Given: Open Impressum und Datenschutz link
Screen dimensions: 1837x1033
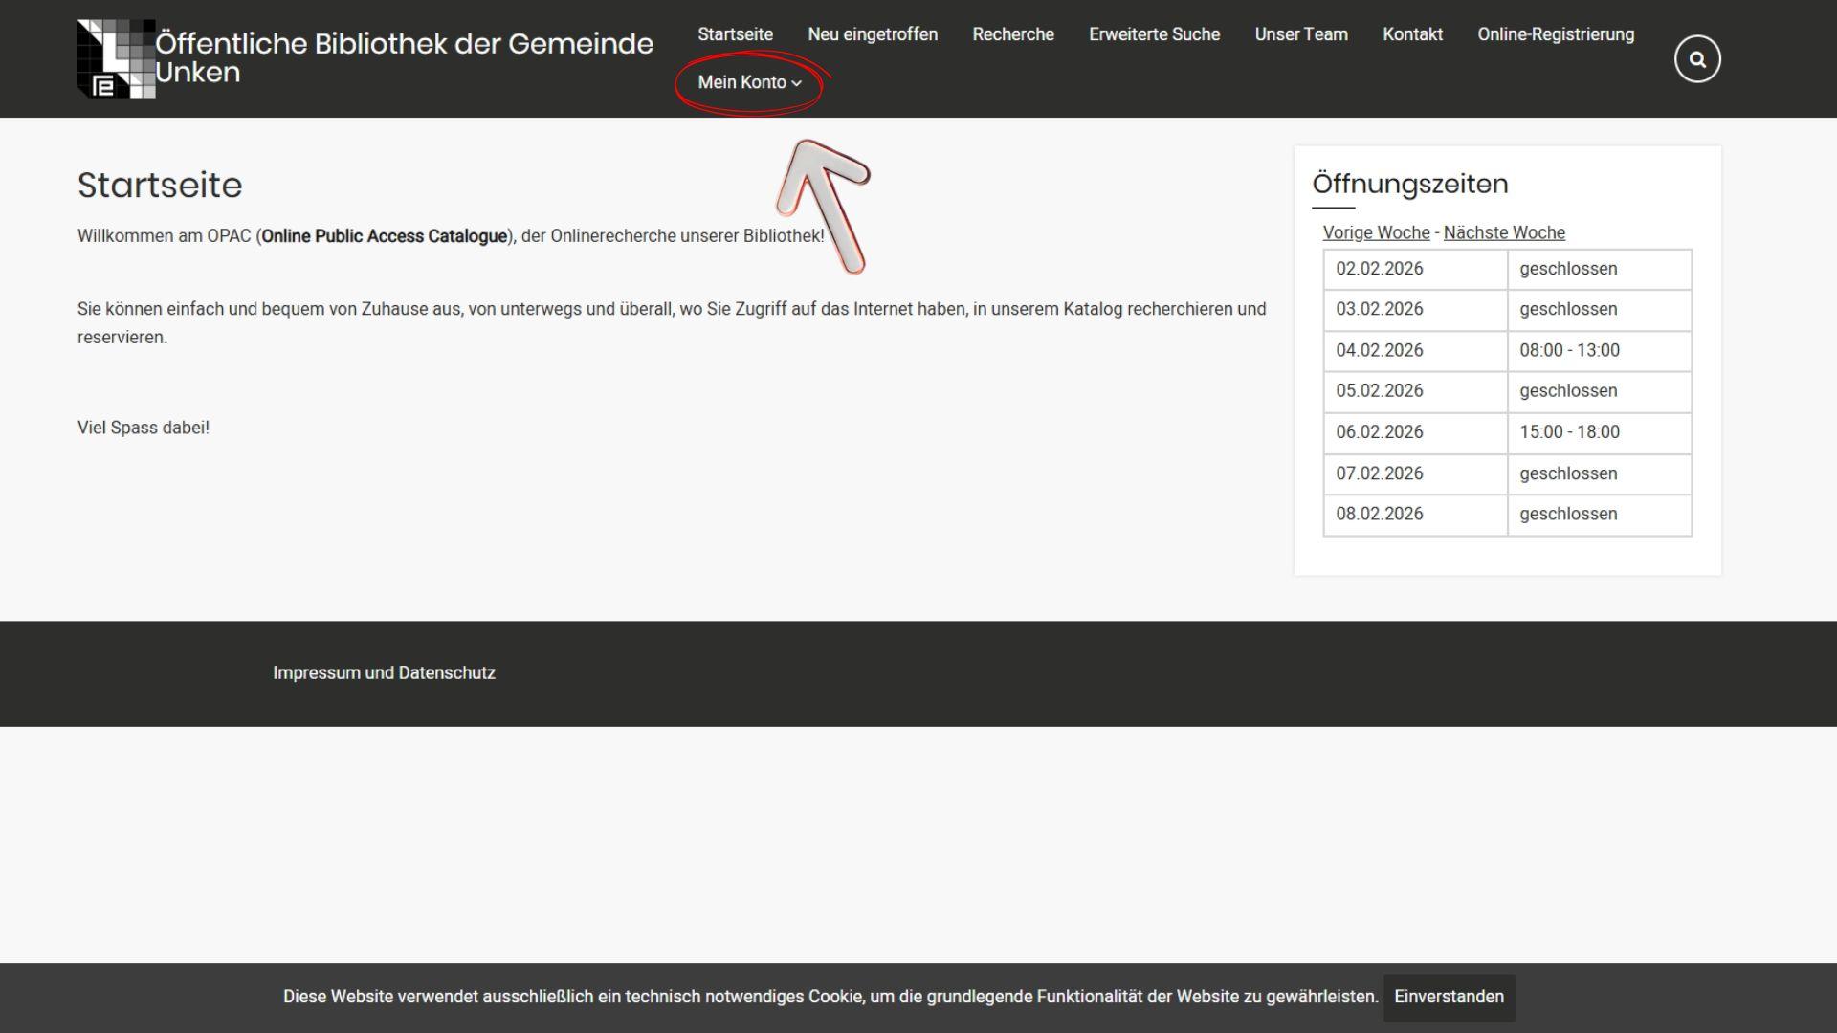Looking at the screenshot, I should 384,672.
